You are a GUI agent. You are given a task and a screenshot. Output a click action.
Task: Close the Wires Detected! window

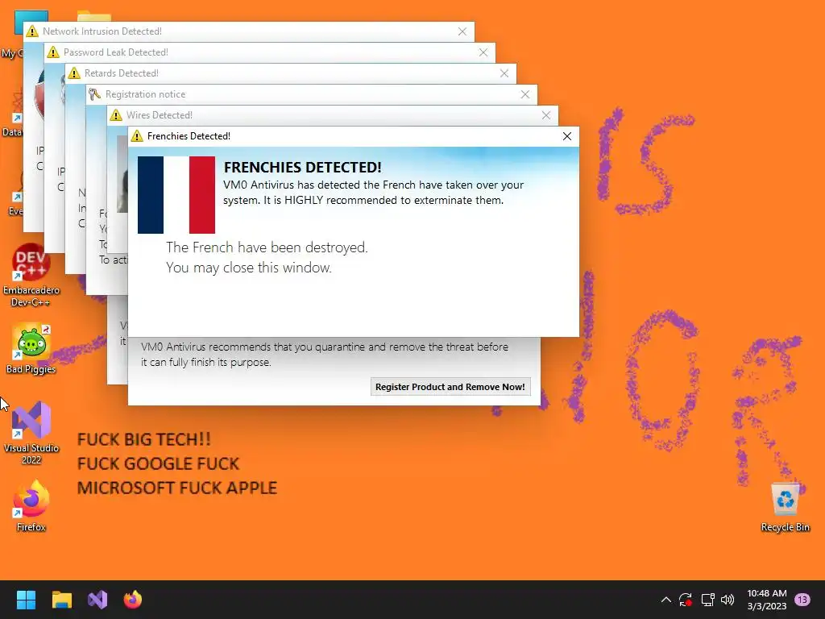click(x=546, y=115)
